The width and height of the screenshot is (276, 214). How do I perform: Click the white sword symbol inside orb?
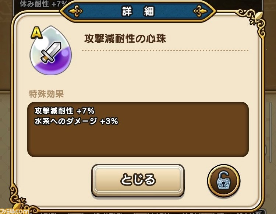(x=51, y=52)
